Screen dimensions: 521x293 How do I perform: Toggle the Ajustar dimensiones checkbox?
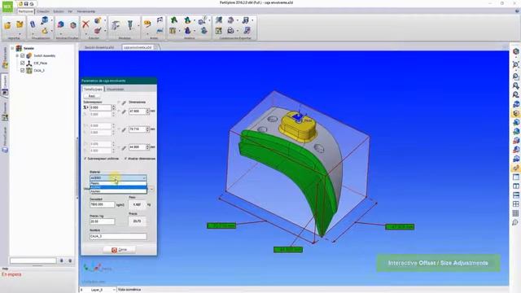click(125, 159)
